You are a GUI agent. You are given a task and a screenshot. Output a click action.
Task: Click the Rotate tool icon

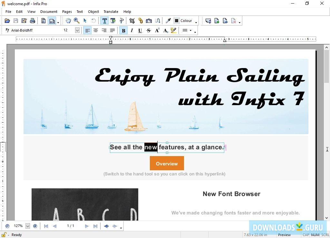93,21
